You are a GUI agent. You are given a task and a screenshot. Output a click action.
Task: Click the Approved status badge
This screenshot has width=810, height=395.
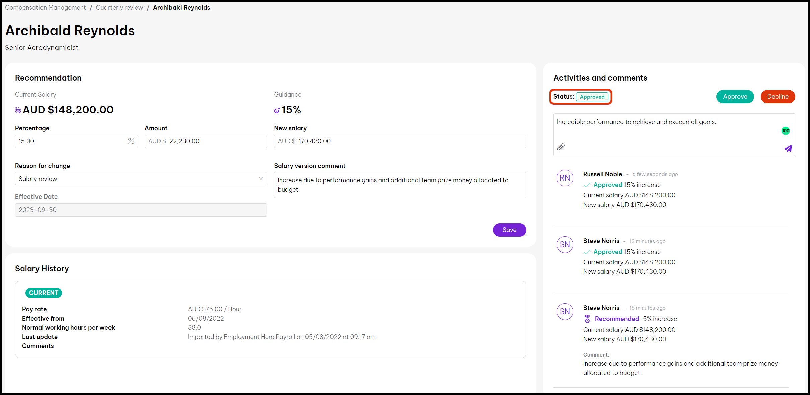592,97
